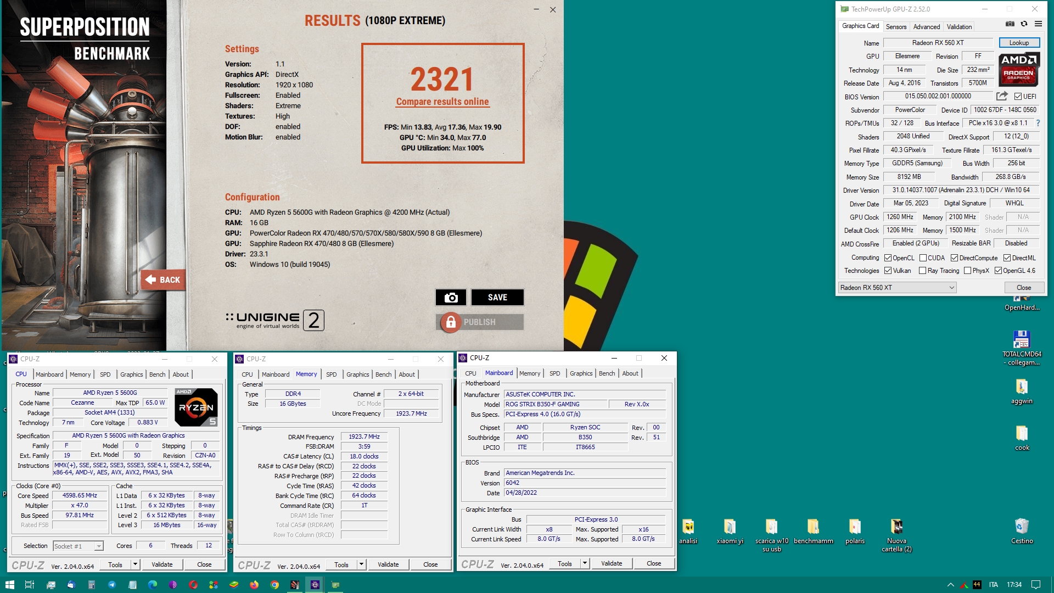Toggle the CUDA checkbox

pyautogui.click(x=923, y=258)
